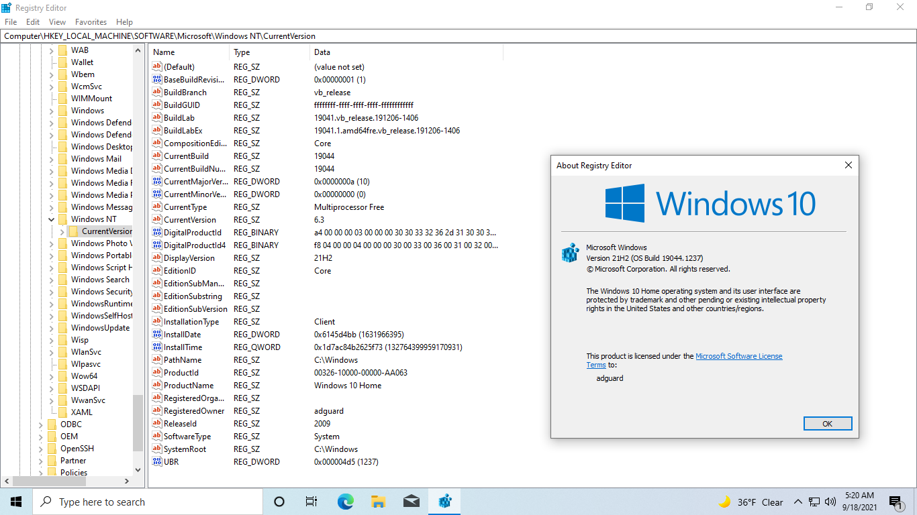This screenshot has width=917, height=515.
Task: Open the Favorites menu
Action: tap(91, 22)
